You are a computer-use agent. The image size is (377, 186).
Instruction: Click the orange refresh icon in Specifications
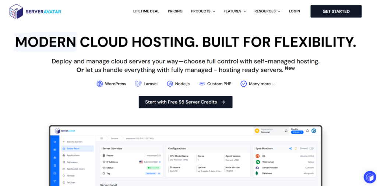(x=296, y=148)
